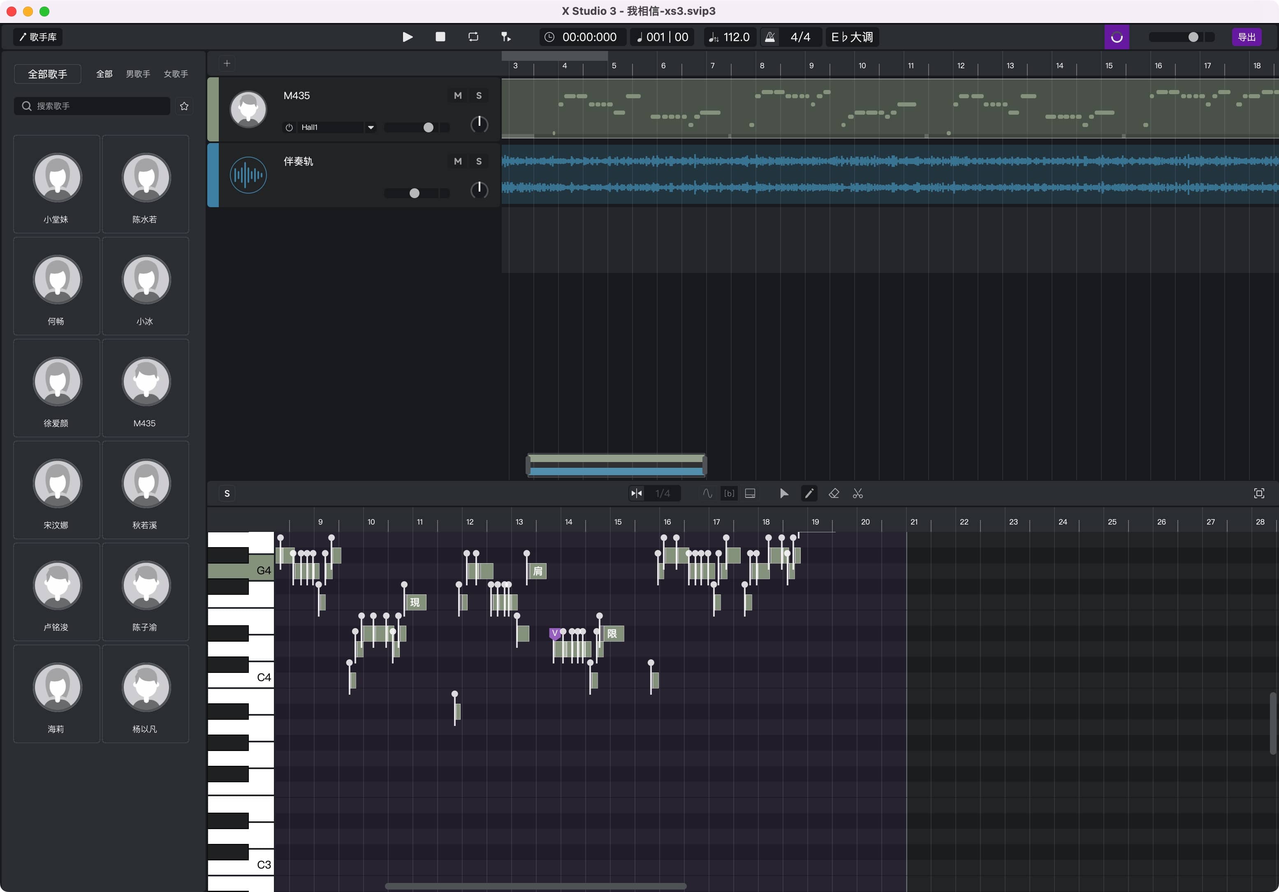Toggle the snap-to-grid icon in the piano roll toolbar
1279x892 pixels.
click(636, 493)
